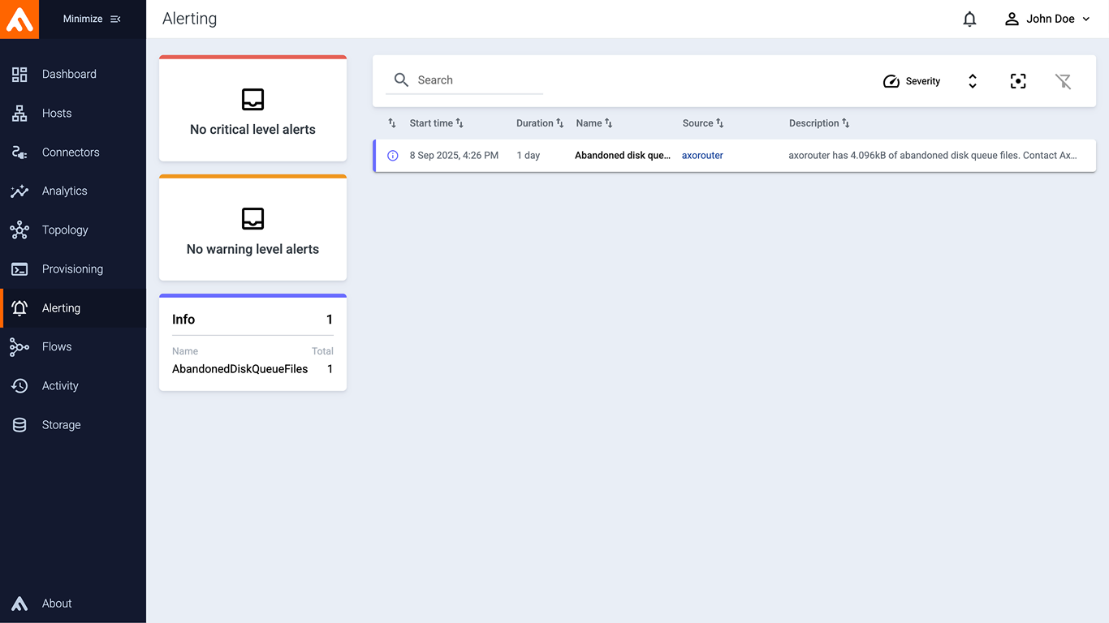Clear filters using the crossed funnel icon
The width and height of the screenshot is (1109, 623).
(x=1063, y=81)
